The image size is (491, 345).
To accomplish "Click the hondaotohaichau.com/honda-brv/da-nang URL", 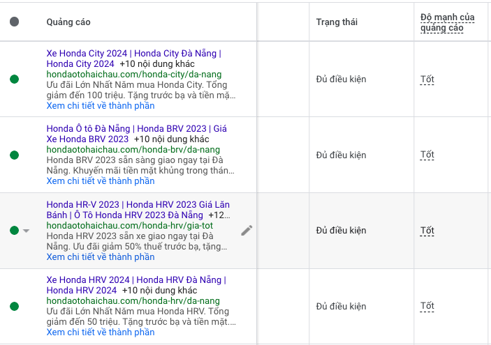I will click(133, 150).
